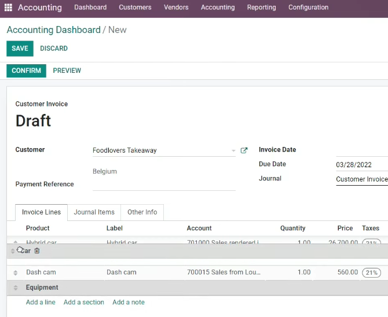Open the Reporting menu
This screenshot has height=317, width=388.
[x=261, y=8]
